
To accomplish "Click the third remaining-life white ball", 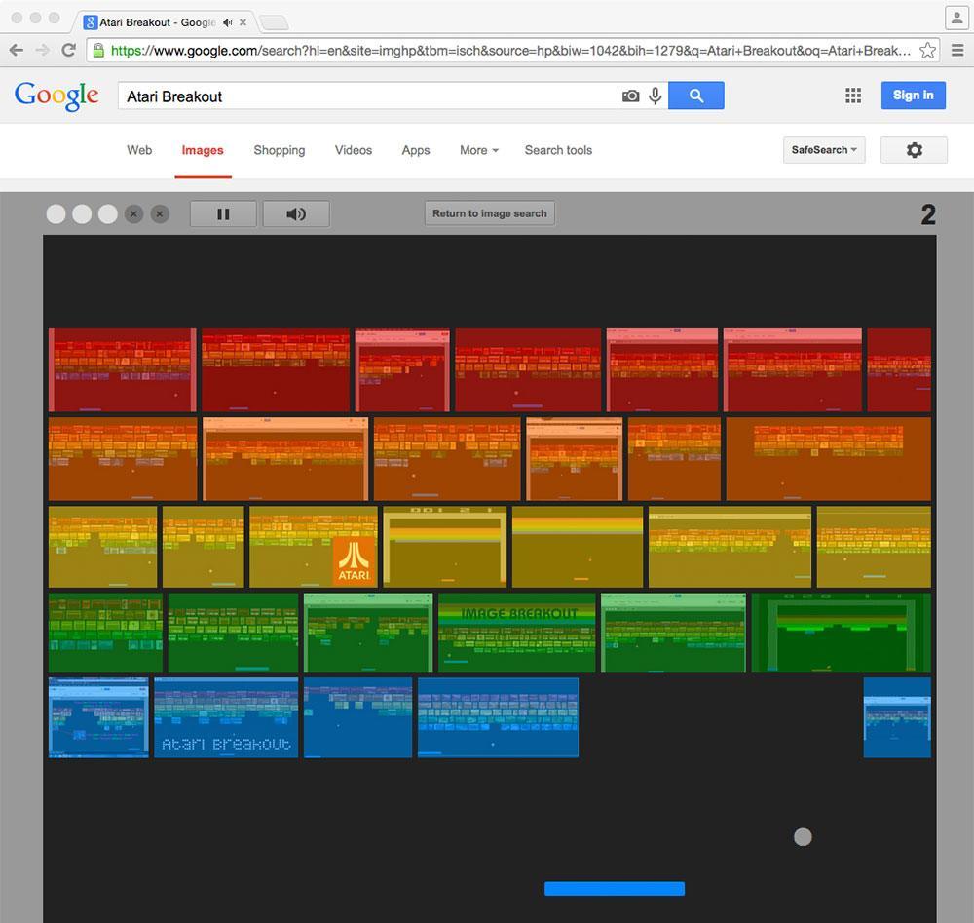I will [107, 213].
